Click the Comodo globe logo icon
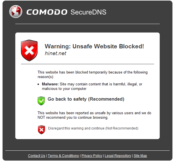Viewport: 175px width, 162px height. pos(16,12)
